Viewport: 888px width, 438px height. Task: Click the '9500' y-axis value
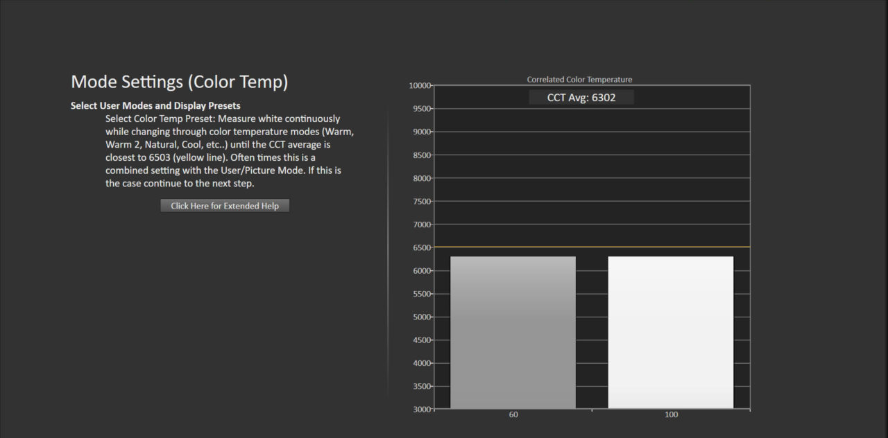pyautogui.click(x=422, y=109)
